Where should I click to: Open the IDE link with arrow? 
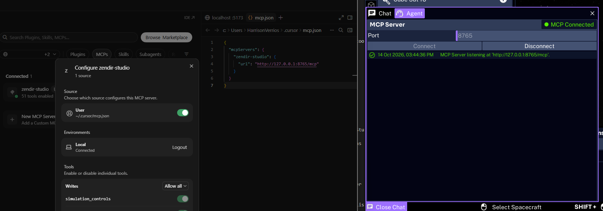click(189, 18)
